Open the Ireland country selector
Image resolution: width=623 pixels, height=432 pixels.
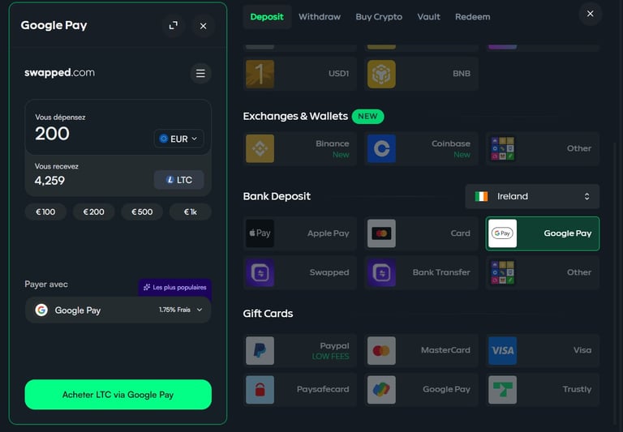(x=532, y=196)
